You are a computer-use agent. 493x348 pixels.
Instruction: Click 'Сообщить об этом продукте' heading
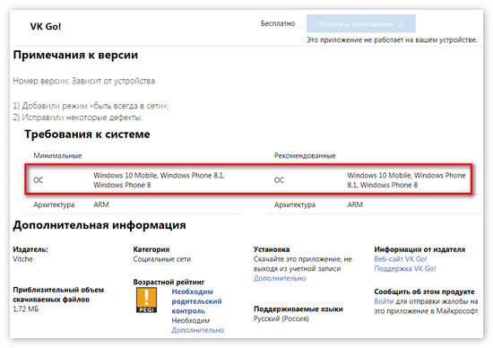424,291
